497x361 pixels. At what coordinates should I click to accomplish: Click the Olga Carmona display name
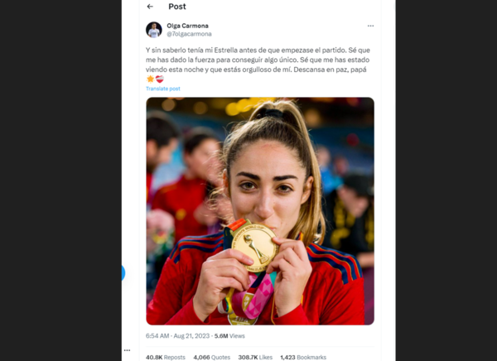[188, 26]
